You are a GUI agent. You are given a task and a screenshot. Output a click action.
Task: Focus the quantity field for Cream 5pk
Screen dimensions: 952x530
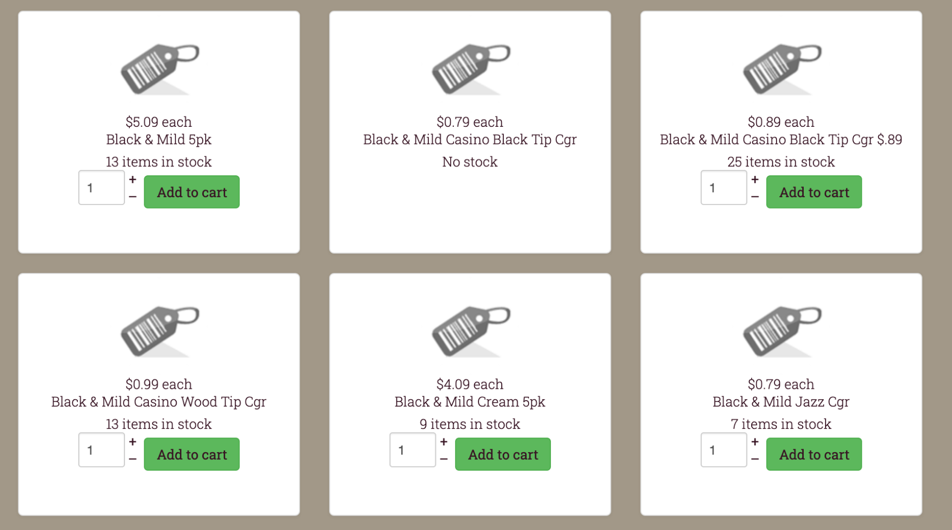pos(413,450)
